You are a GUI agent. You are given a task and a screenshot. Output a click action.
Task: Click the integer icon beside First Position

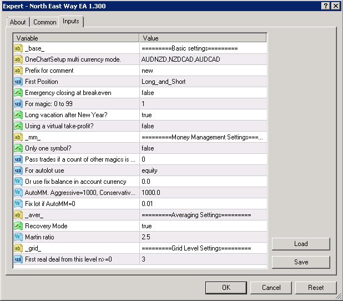18,82
